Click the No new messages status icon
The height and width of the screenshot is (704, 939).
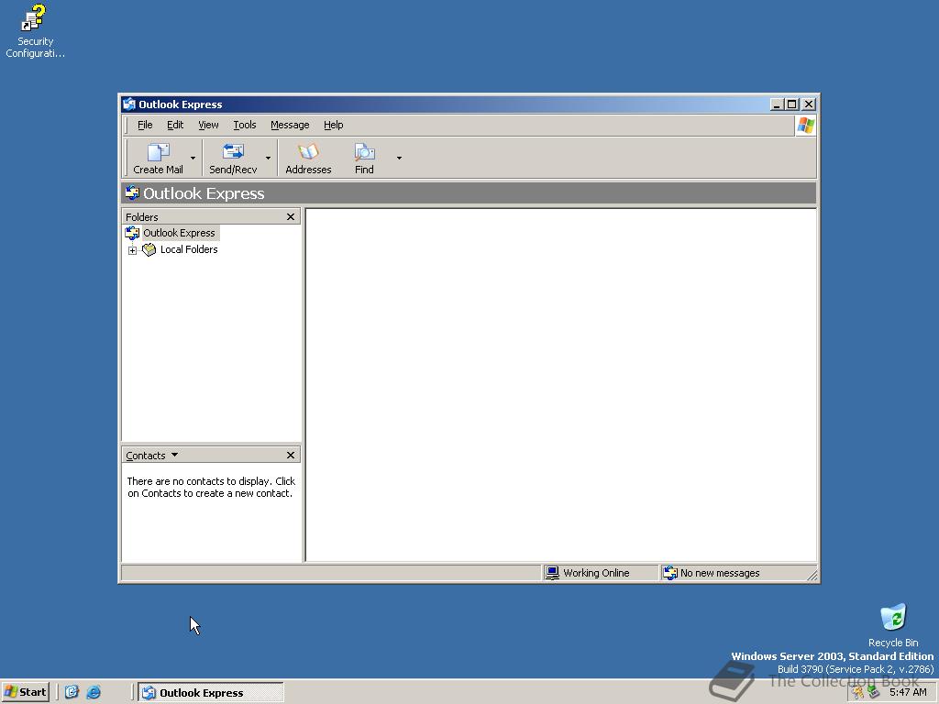pos(670,573)
